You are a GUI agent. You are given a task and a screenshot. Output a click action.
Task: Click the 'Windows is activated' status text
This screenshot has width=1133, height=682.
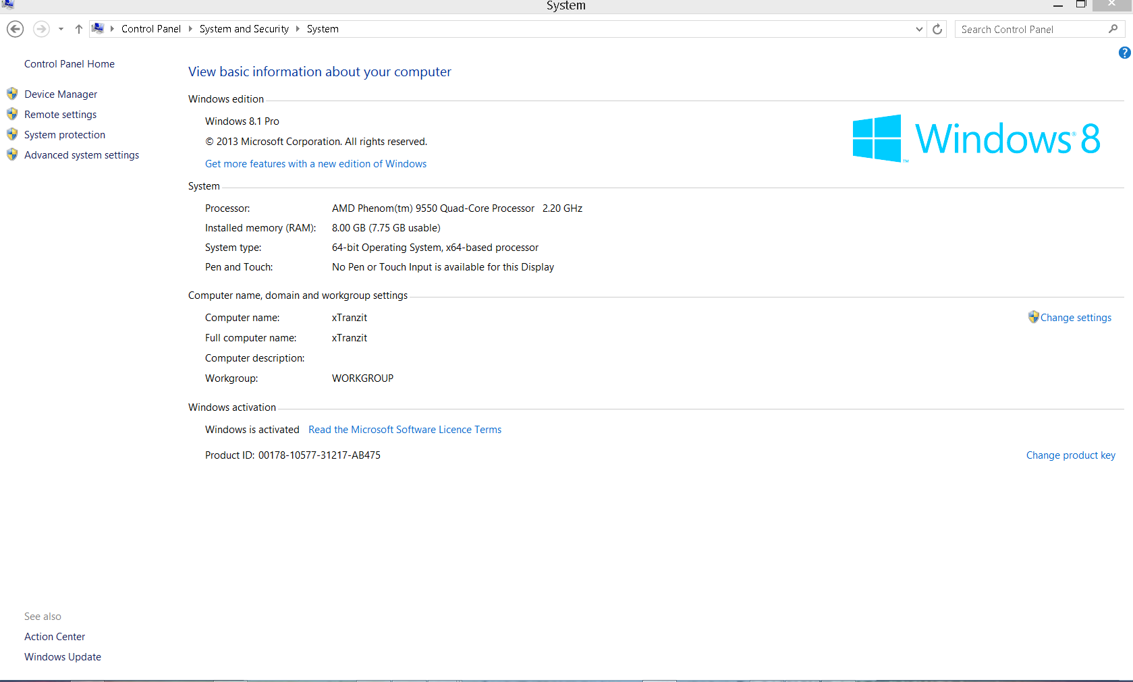coord(252,430)
